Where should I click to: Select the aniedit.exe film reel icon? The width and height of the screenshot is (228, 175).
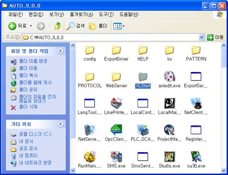click(170, 76)
